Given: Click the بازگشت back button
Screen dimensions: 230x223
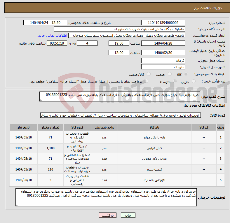Looking at the screenshot, I should pos(108,215).
